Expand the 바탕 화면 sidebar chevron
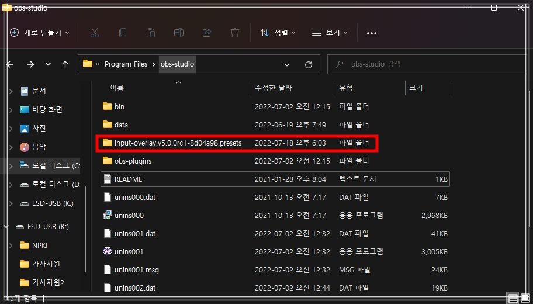Viewport: 533px width, 304px height. coord(11,110)
